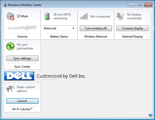
Task: Open help via the blue question mark icon
Action: click(x=150, y=115)
